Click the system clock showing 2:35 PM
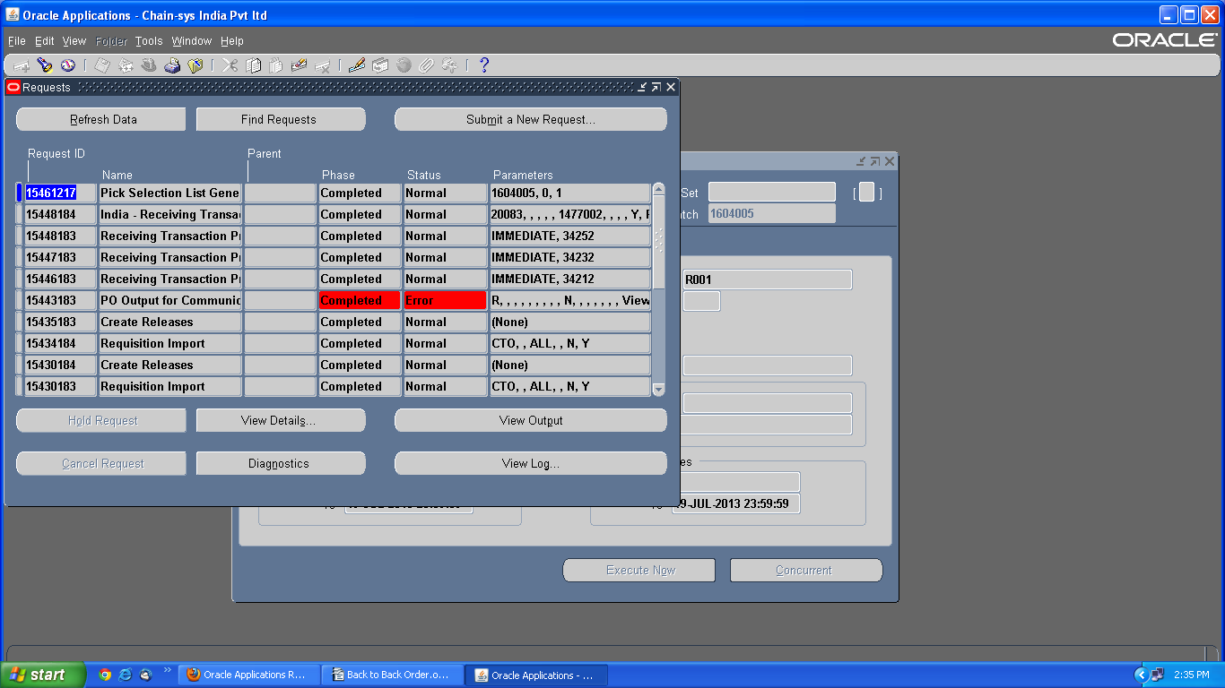 click(x=1191, y=675)
